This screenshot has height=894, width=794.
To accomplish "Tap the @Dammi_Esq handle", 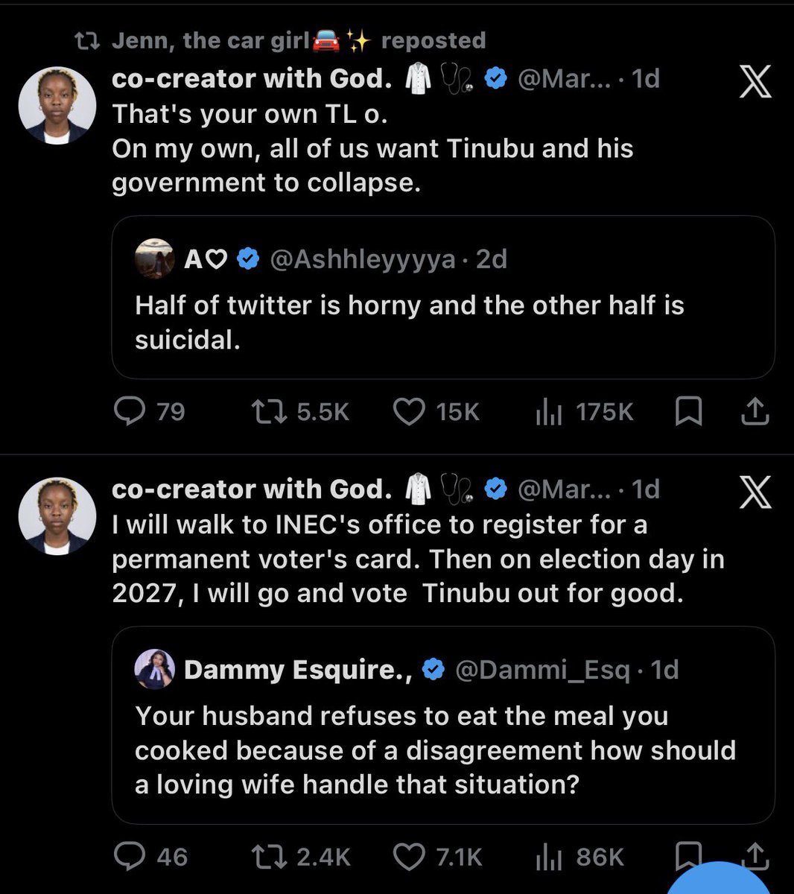I will pos(542,670).
